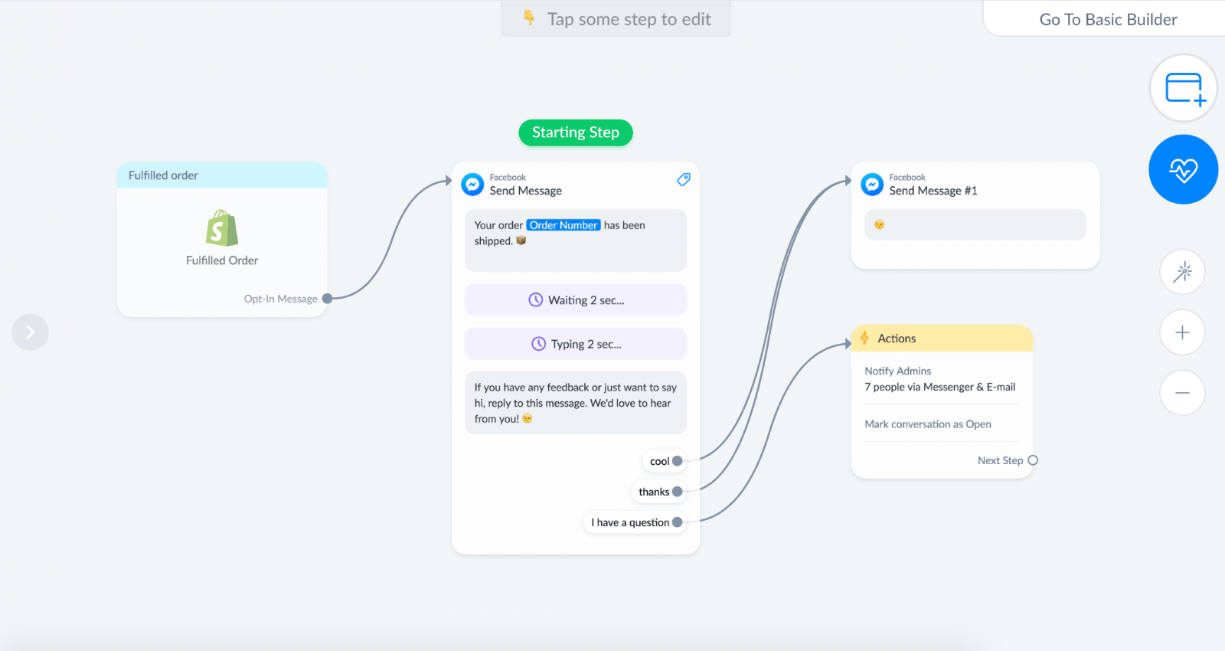Edit the feedback request message bubble
Image resolution: width=1225 pixels, height=651 pixels.
pyautogui.click(x=576, y=403)
